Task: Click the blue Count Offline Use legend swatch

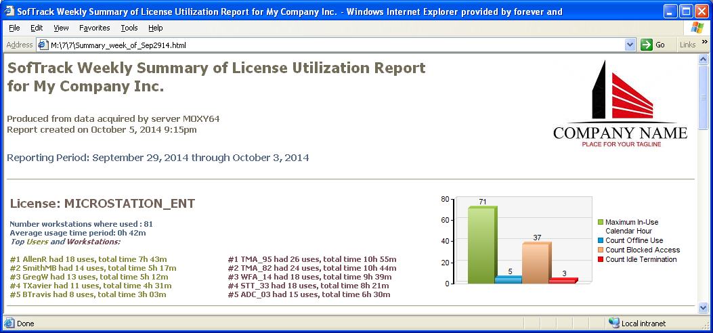Action: [600, 240]
